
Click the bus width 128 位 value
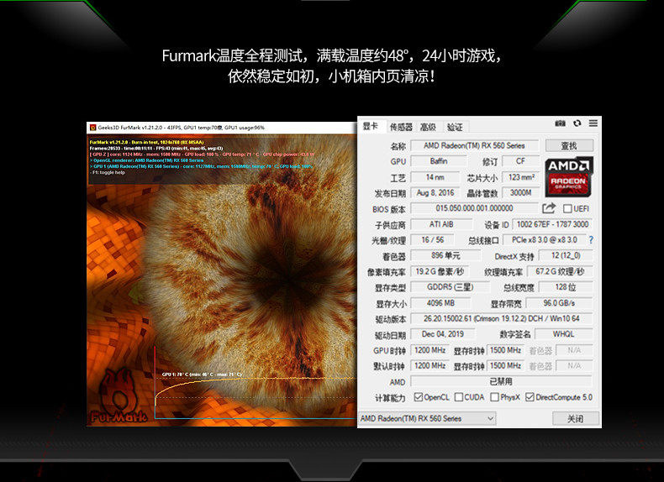[566, 287]
